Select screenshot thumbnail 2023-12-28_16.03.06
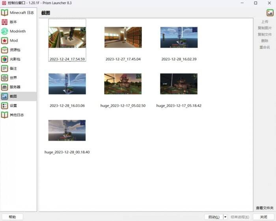The width and height of the screenshot is (276, 221). tap(67, 84)
